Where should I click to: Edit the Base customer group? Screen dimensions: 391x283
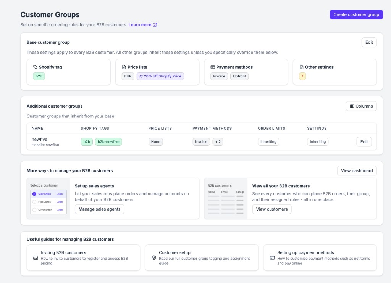369,42
